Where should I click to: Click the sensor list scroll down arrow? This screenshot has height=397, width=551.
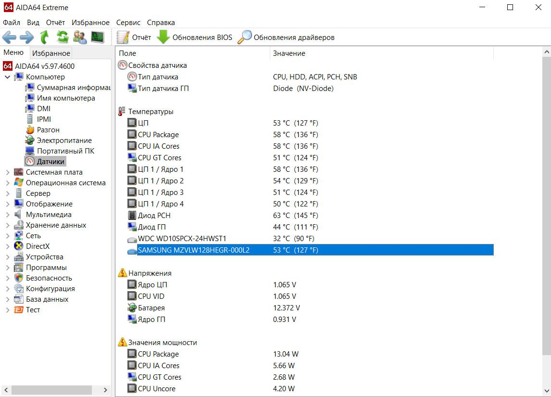click(x=546, y=390)
